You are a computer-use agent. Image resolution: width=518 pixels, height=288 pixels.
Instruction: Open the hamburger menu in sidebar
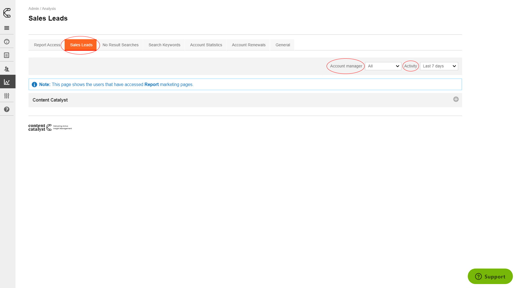pos(7,28)
